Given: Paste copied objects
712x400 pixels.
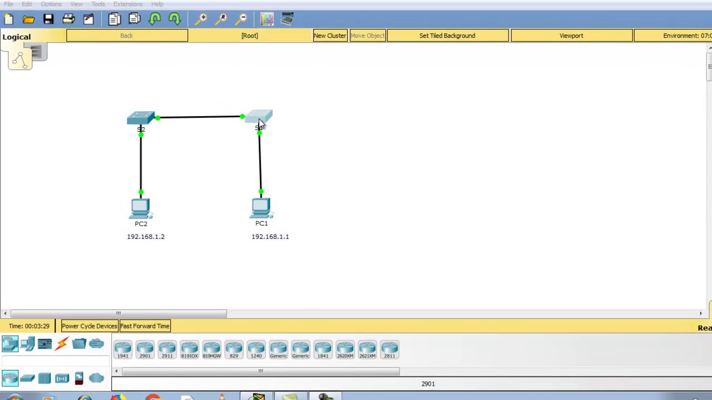Looking at the screenshot, I should (x=135, y=19).
